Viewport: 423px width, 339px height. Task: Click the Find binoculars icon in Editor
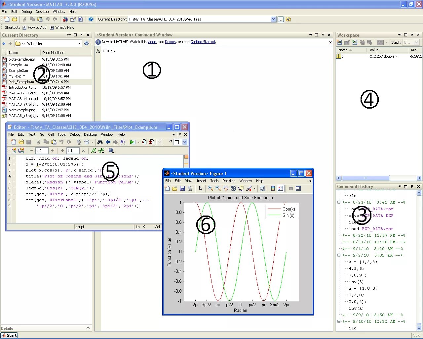100,142
